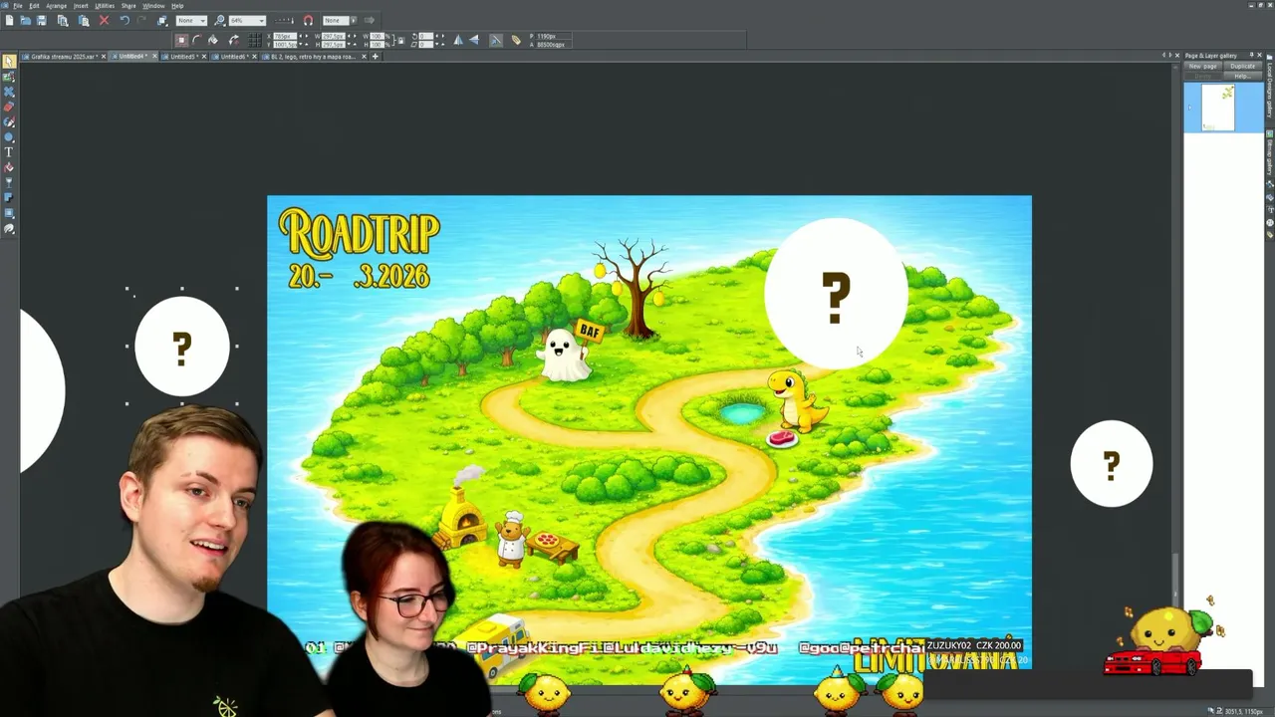Click the Zoom magnifier tool icon
Viewport: 1275px width, 717px height.
[x=220, y=20]
